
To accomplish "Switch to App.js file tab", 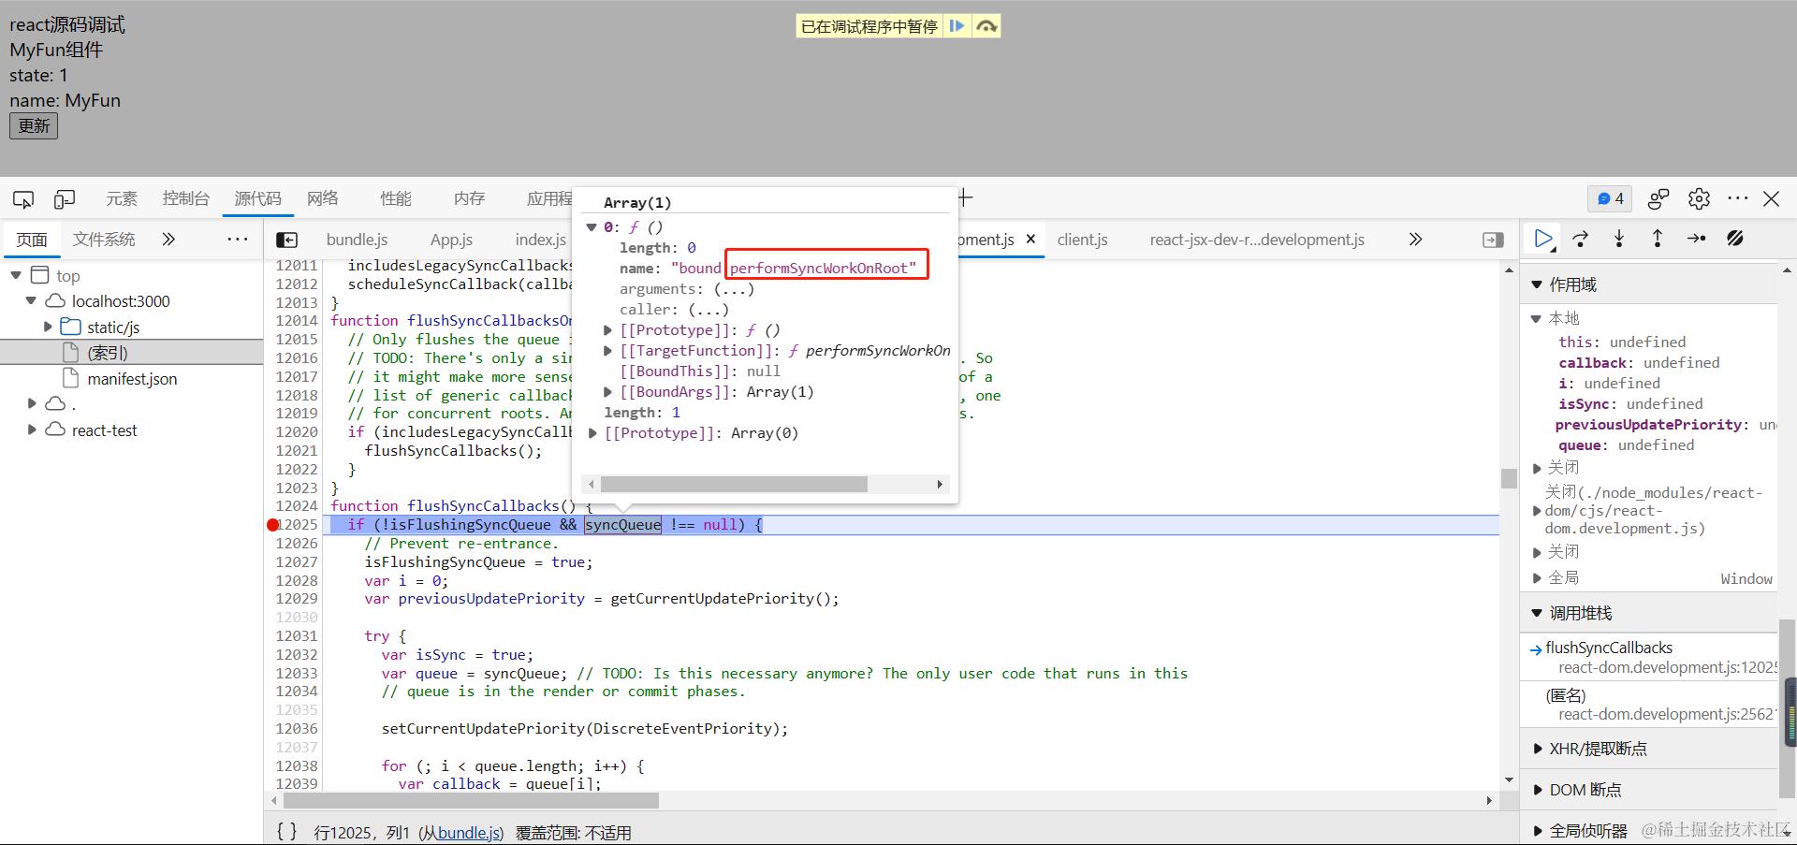I will click(x=451, y=240).
